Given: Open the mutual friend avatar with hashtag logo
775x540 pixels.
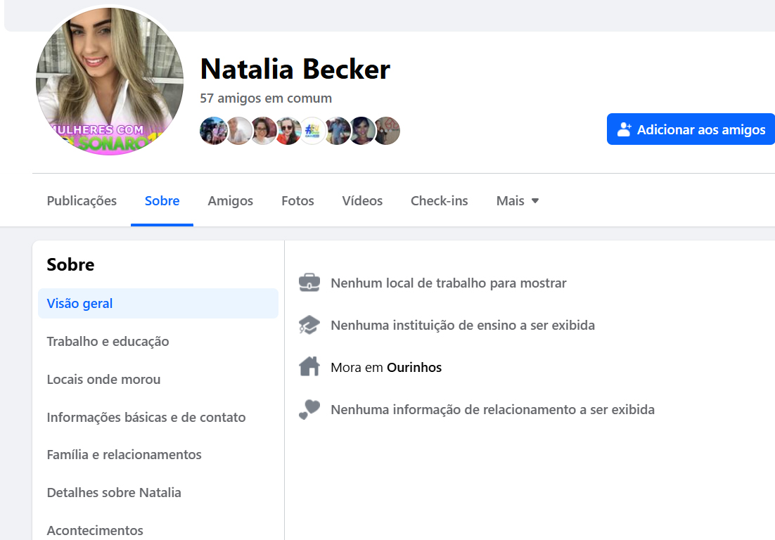Looking at the screenshot, I should (x=313, y=131).
